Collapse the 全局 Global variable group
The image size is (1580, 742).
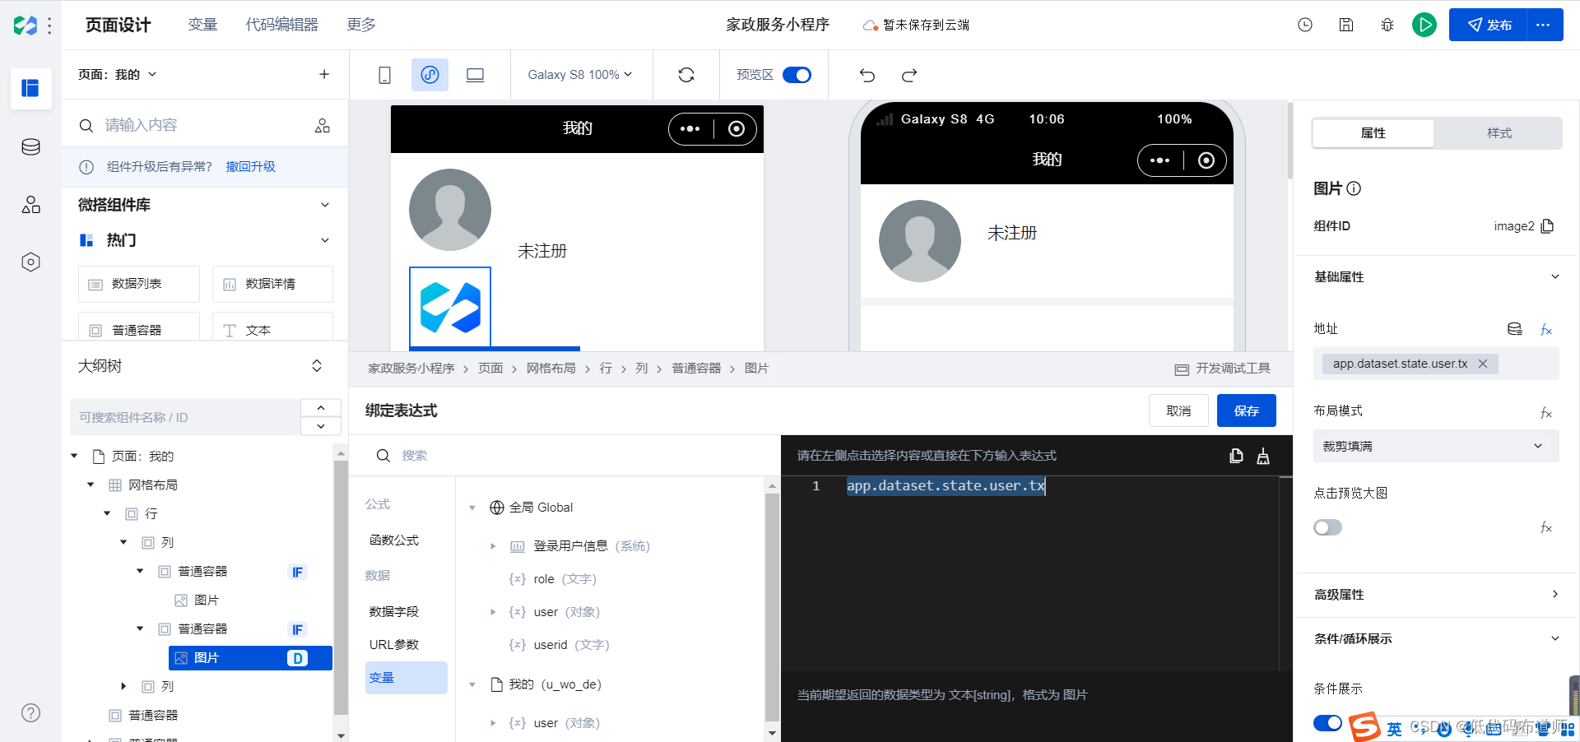pos(472,508)
